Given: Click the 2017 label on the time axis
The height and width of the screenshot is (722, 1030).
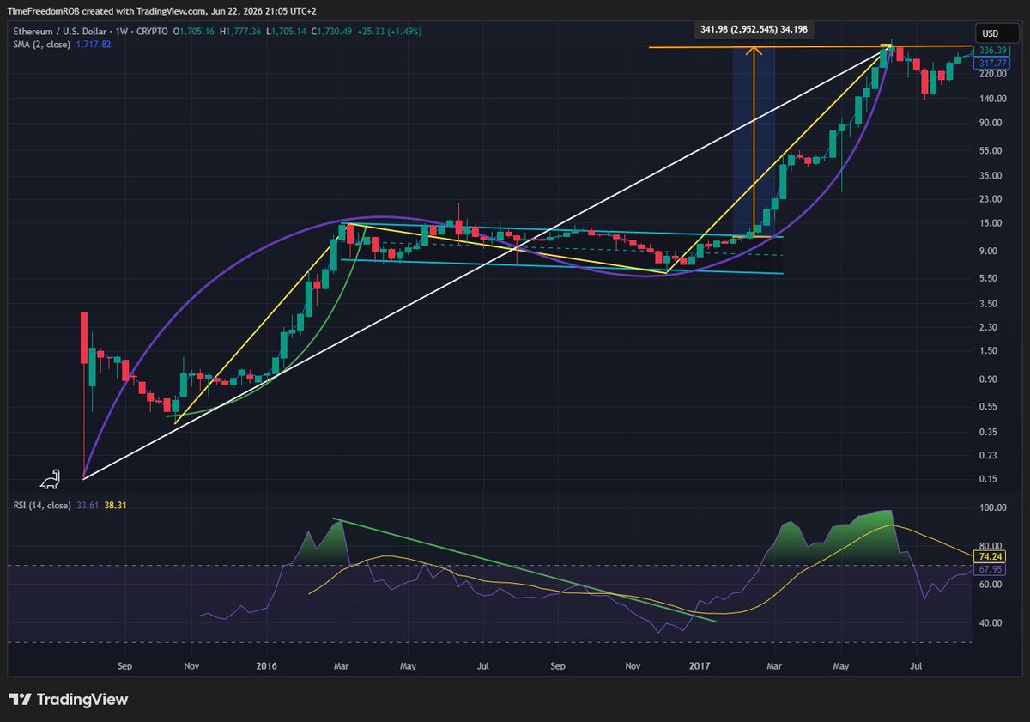Looking at the screenshot, I should click(x=700, y=664).
